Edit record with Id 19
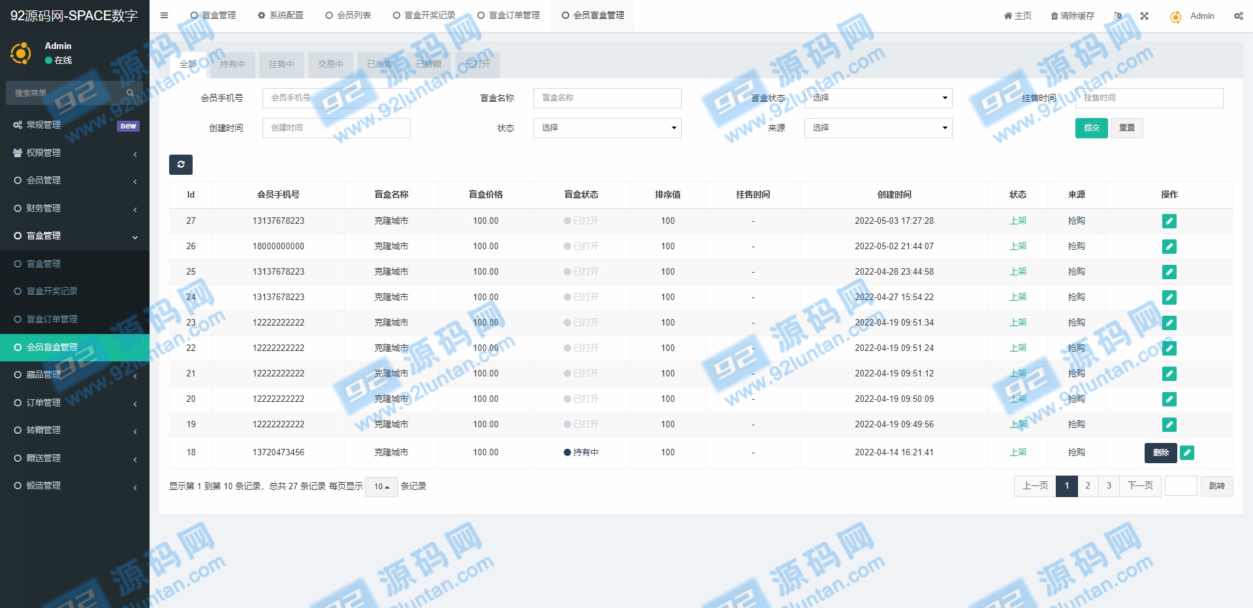 [1169, 425]
